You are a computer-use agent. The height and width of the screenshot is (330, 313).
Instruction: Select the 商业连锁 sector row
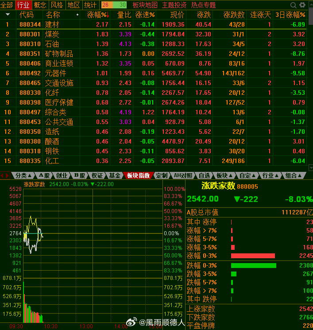(x=153, y=63)
